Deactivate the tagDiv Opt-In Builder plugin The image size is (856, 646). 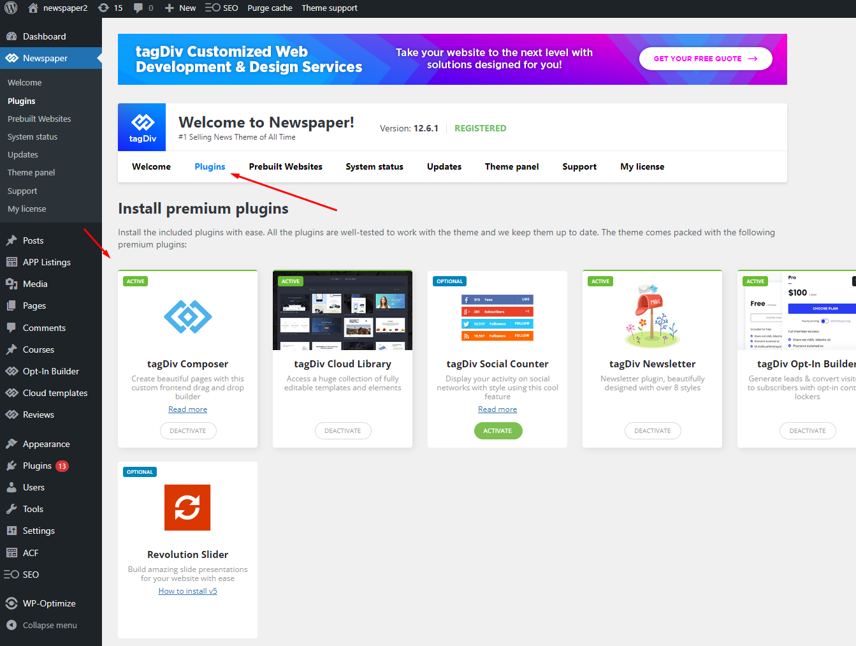tap(808, 431)
